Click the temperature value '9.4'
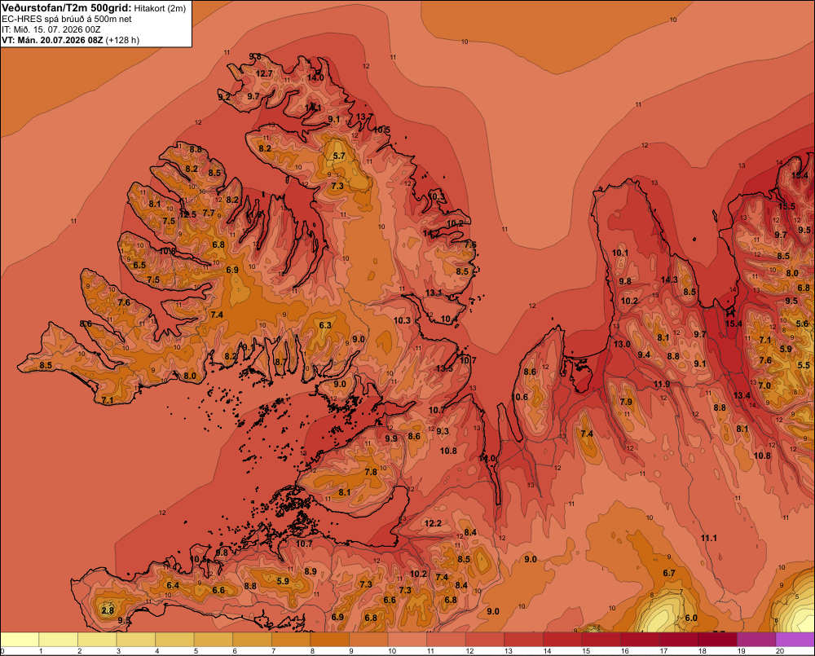This screenshot has width=815, height=656. click(644, 354)
